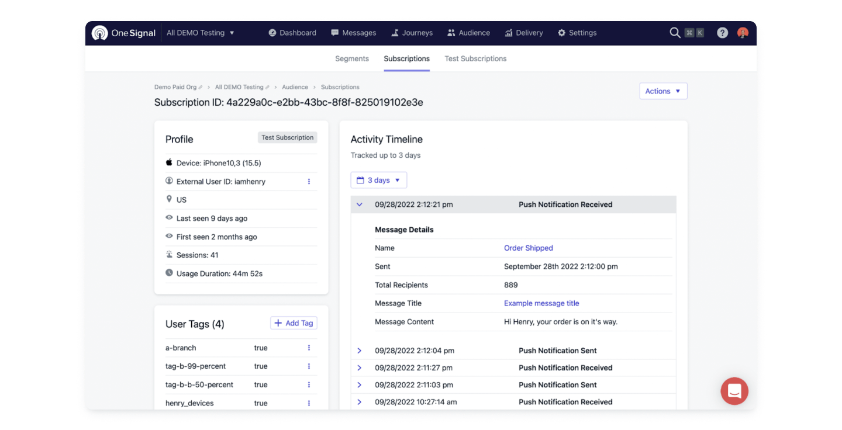Open the help question mark icon
This screenshot has height=430, width=842.
pyautogui.click(x=723, y=33)
